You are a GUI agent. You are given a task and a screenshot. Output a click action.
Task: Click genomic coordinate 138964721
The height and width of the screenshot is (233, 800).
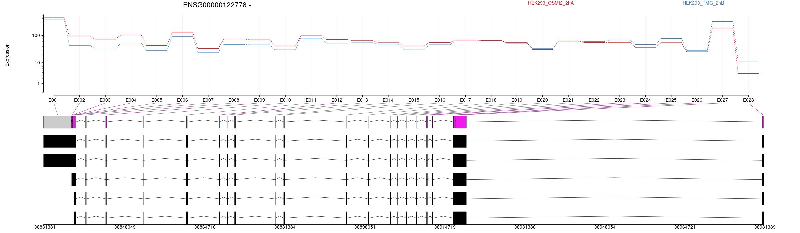684,227
